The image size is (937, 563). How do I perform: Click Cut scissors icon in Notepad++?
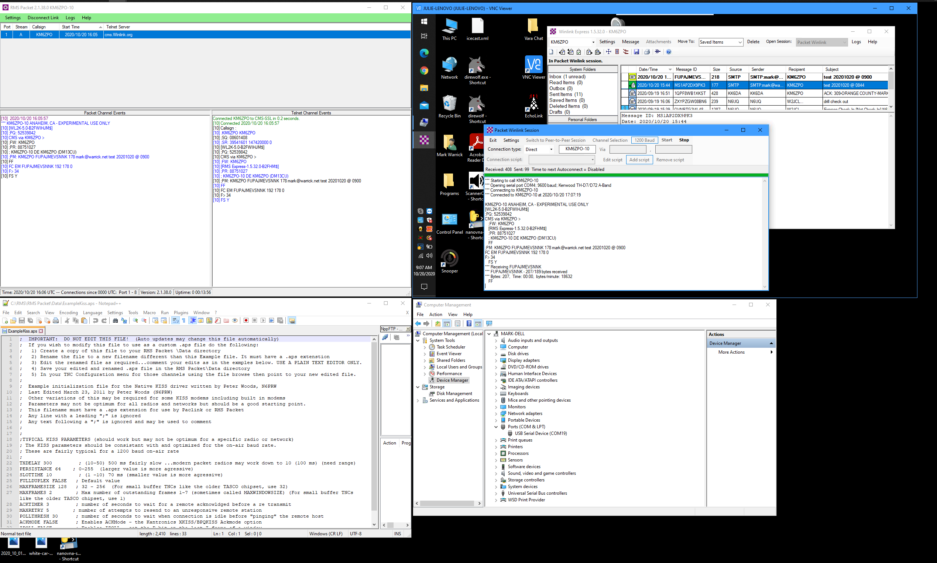[x=67, y=320]
